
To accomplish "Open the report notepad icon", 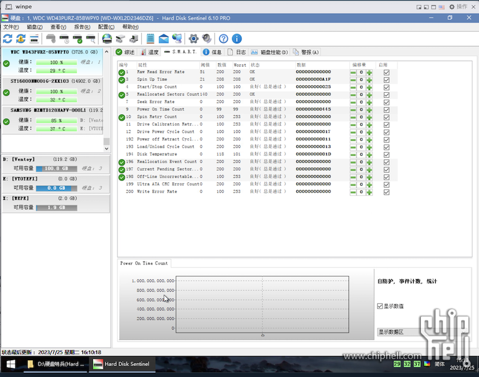I will coord(150,39).
